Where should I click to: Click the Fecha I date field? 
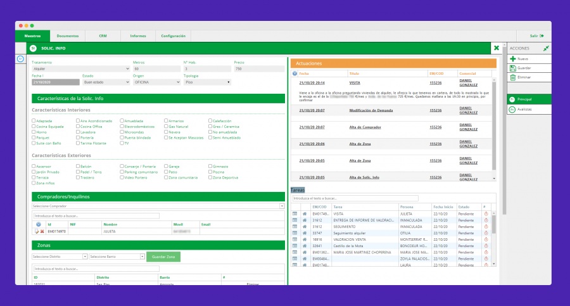pyautogui.click(x=56, y=82)
